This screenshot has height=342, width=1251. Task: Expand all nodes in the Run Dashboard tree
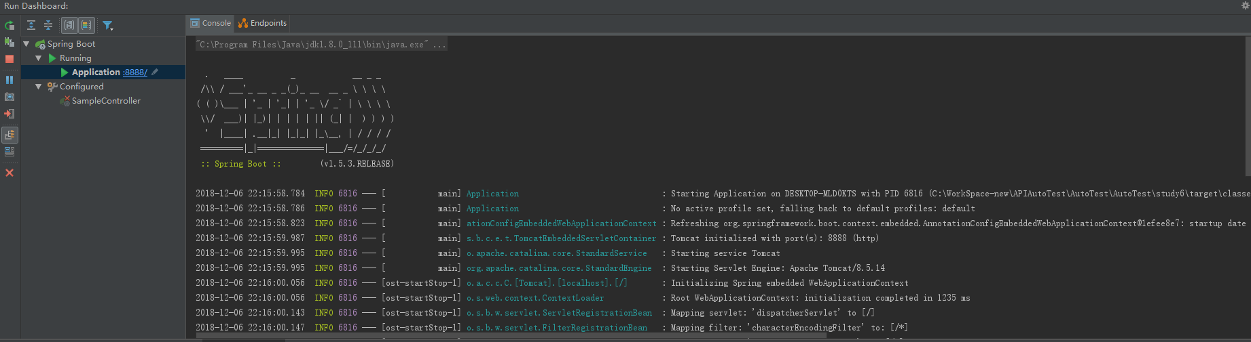(31, 26)
